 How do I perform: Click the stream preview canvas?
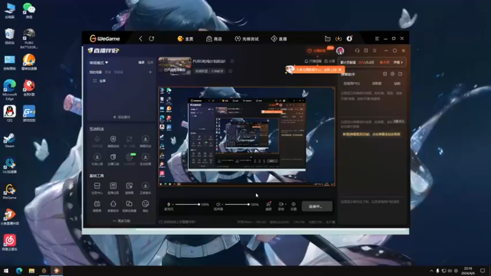247,136
